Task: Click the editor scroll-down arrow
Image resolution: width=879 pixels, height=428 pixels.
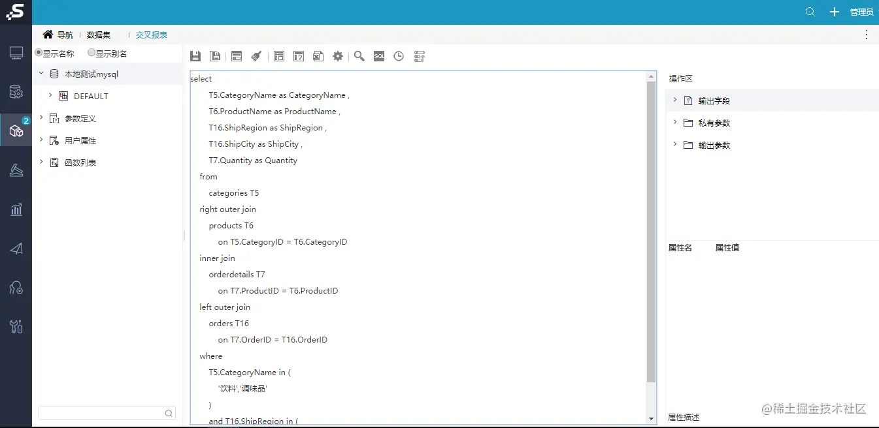Action: coord(651,418)
